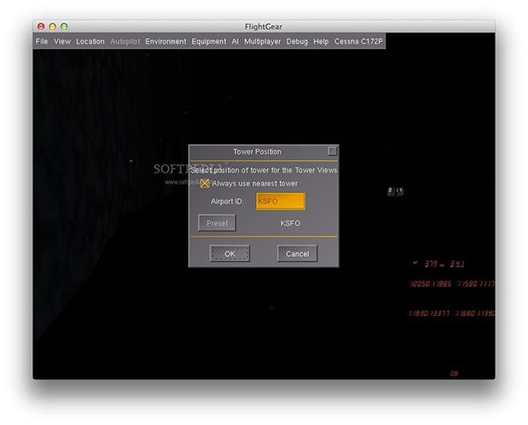The image size is (528, 425).
Task: Expand the Environment menu
Action: pyautogui.click(x=165, y=41)
